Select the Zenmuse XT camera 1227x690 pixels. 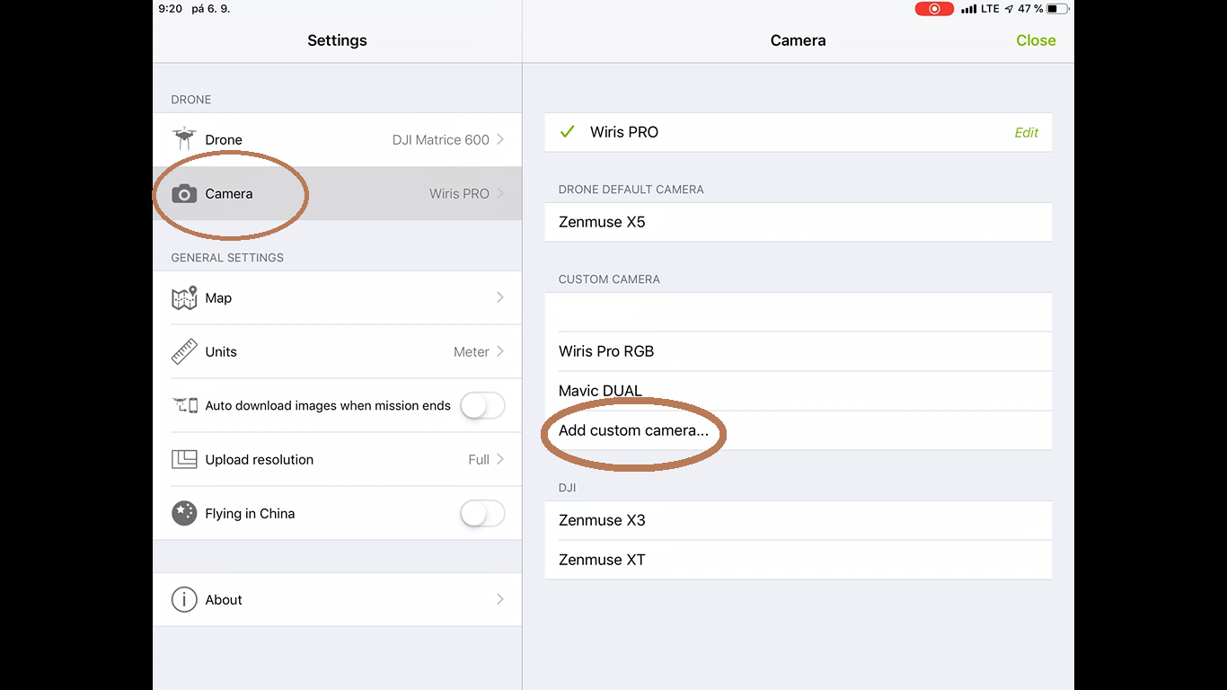(x=798, y=560)
